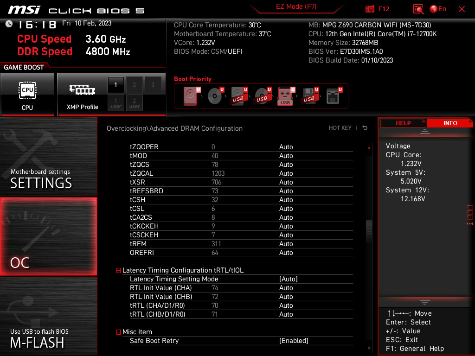Enable XMP profile 3
This screenshot has height=356, width=475.
(153, 85)
